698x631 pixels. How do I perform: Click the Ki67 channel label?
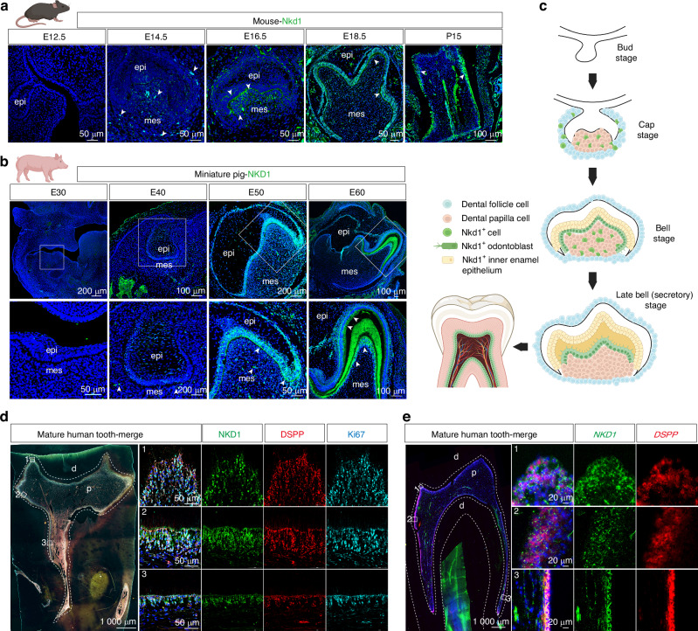point(356,433)
